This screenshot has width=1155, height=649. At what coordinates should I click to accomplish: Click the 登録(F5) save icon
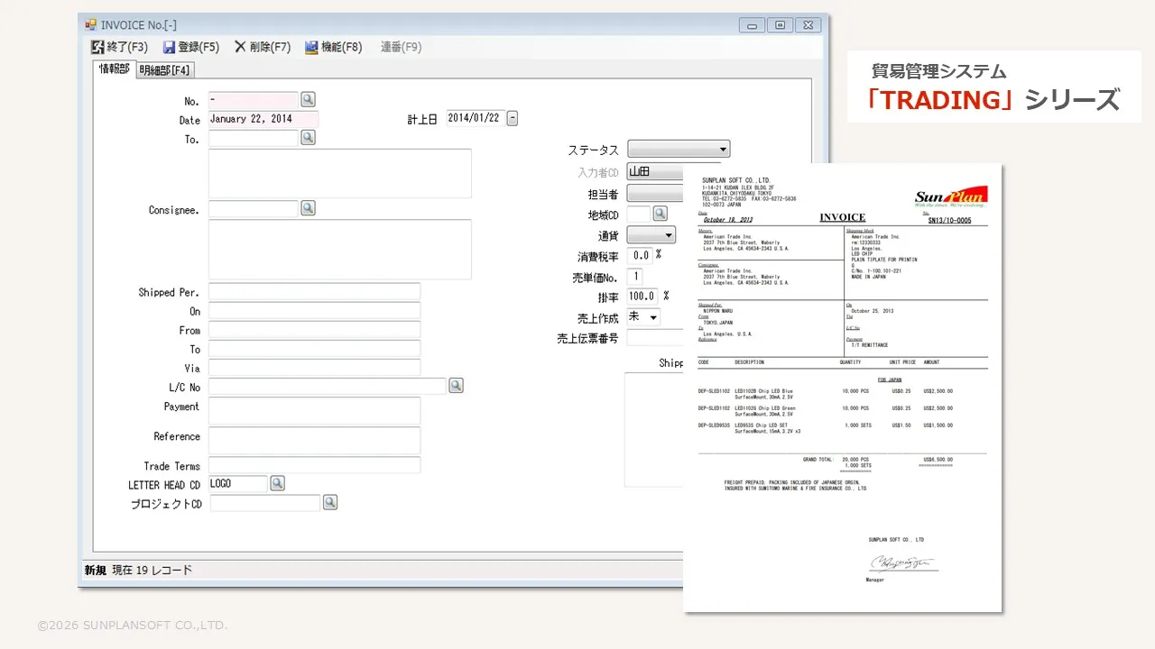168,47
